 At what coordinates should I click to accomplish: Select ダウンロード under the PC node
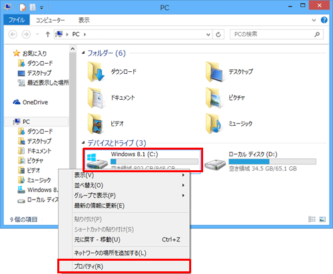pos(35,132)
